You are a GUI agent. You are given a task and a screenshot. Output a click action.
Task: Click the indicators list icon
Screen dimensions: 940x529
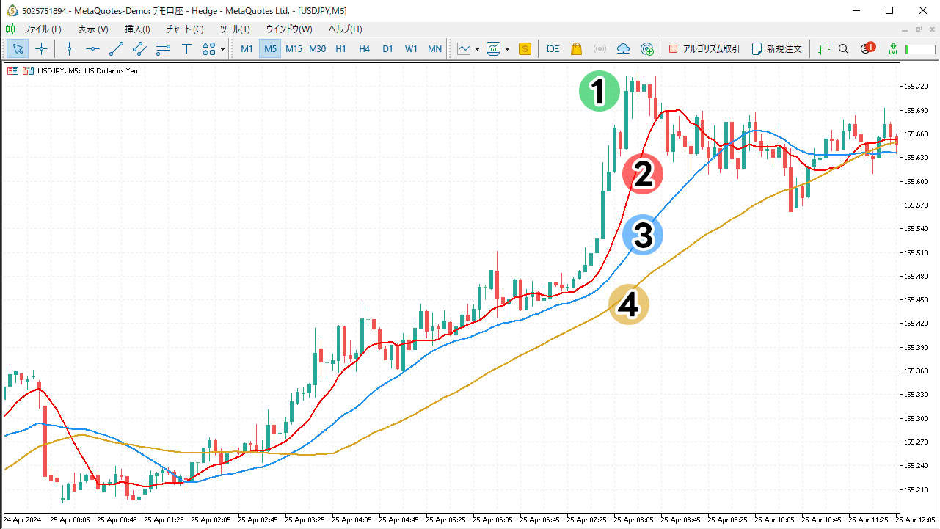[x=494, y=49]
